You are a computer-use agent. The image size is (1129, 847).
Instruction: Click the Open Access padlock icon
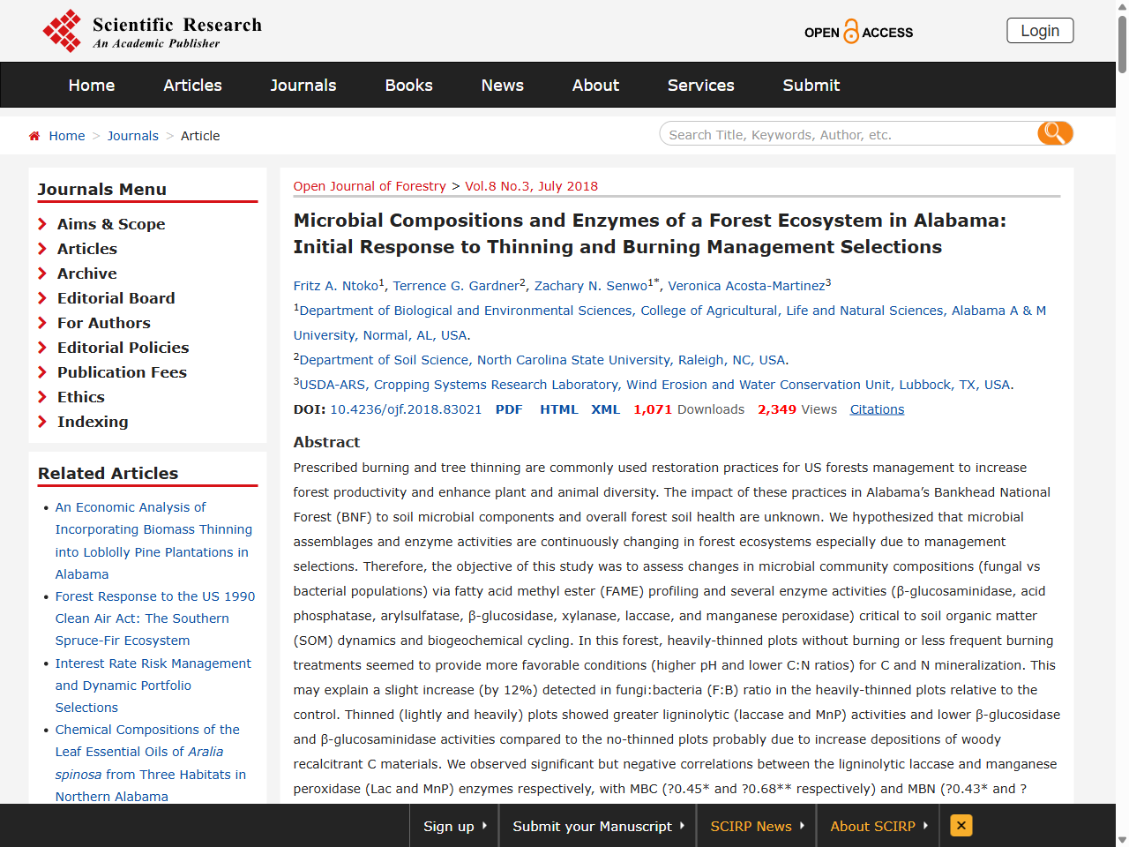tap(854, 31)
